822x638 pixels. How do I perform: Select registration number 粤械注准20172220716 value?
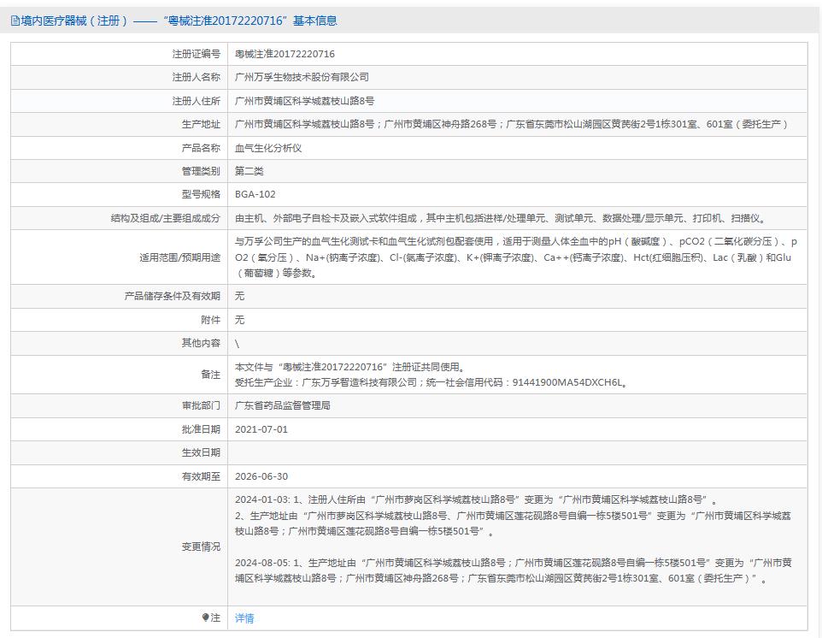point(285,54)
